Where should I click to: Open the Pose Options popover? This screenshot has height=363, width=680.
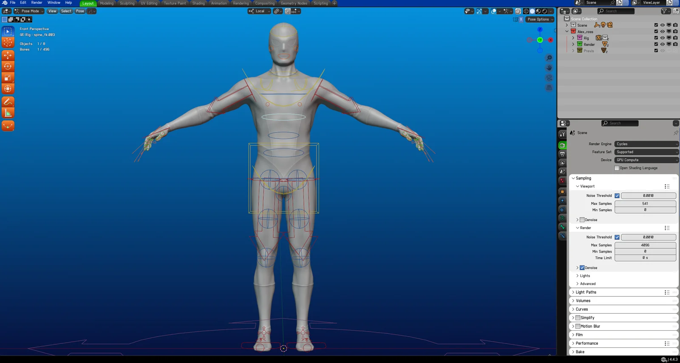click(x=540, y=20)
